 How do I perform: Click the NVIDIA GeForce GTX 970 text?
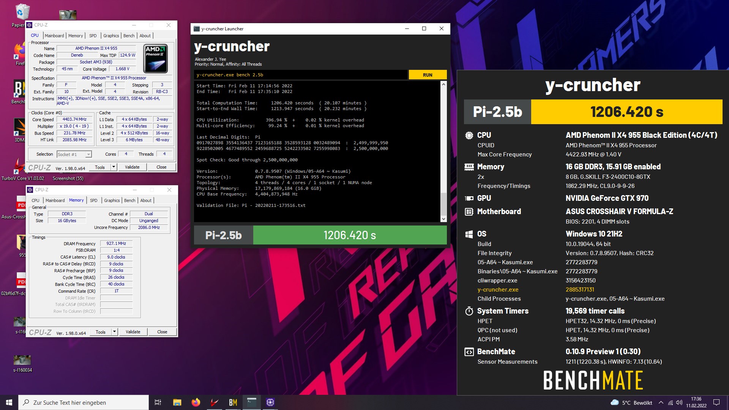click(x=607, y=198)
